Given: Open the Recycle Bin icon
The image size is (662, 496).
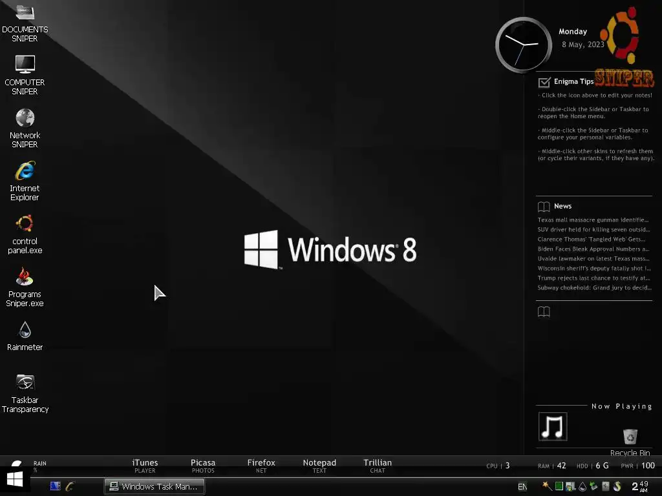Looking at the screenshot, I should [630, 442].
